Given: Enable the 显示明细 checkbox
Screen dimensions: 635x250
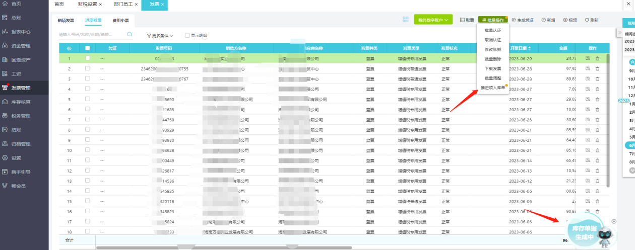Looking at the screenshot, I should (187, 36).
